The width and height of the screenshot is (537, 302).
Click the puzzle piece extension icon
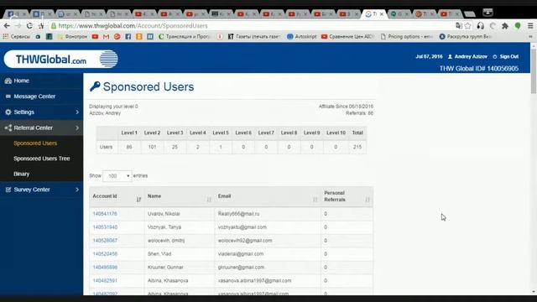(505, 26)
